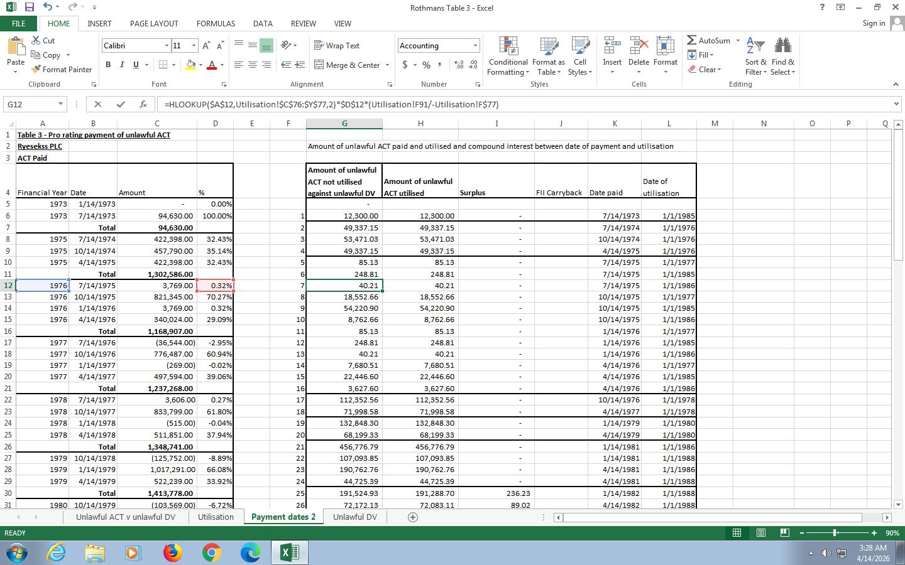Click the zoom slider in the status bar
The image size is (905, 565).
(x=835, y=533)
